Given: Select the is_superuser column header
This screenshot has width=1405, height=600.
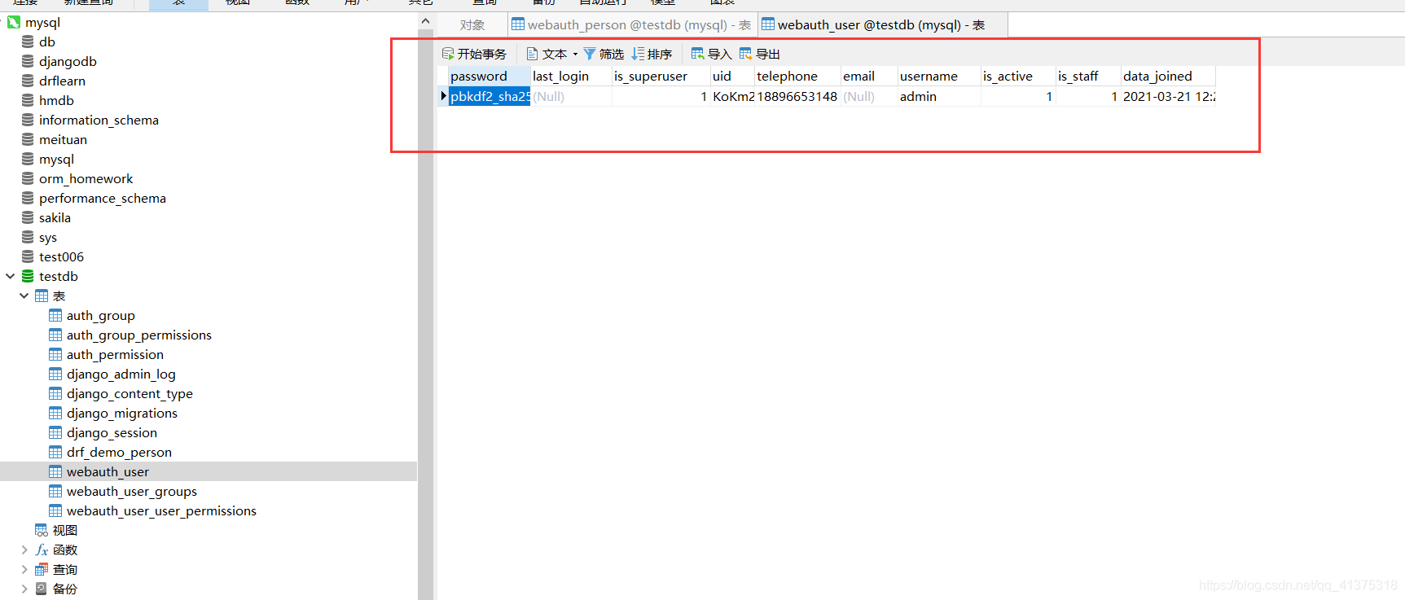Looking at the screenshot, I should pos(661,76).
